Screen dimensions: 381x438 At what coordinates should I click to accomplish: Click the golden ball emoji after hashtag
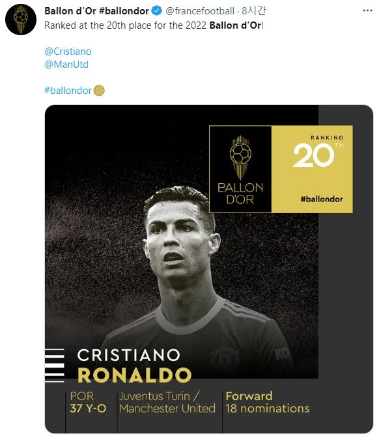point(99,91)
